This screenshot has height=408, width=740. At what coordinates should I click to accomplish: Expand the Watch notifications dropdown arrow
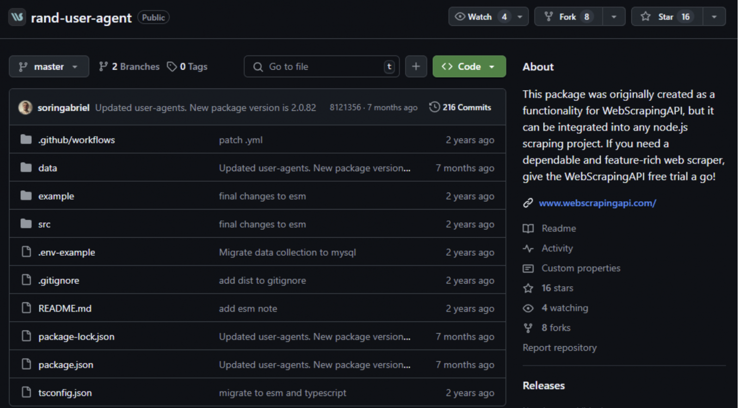click(x=520, y=17)
